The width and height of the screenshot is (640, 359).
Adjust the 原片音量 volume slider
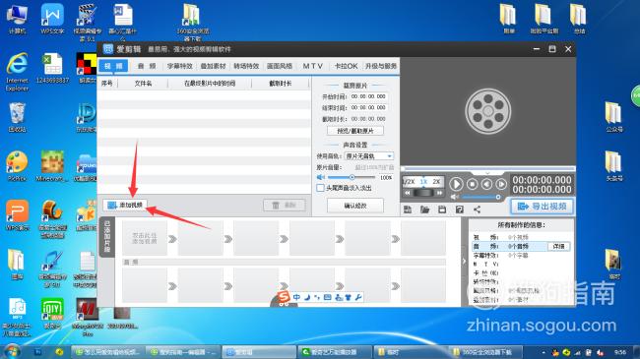coord(352,177)
